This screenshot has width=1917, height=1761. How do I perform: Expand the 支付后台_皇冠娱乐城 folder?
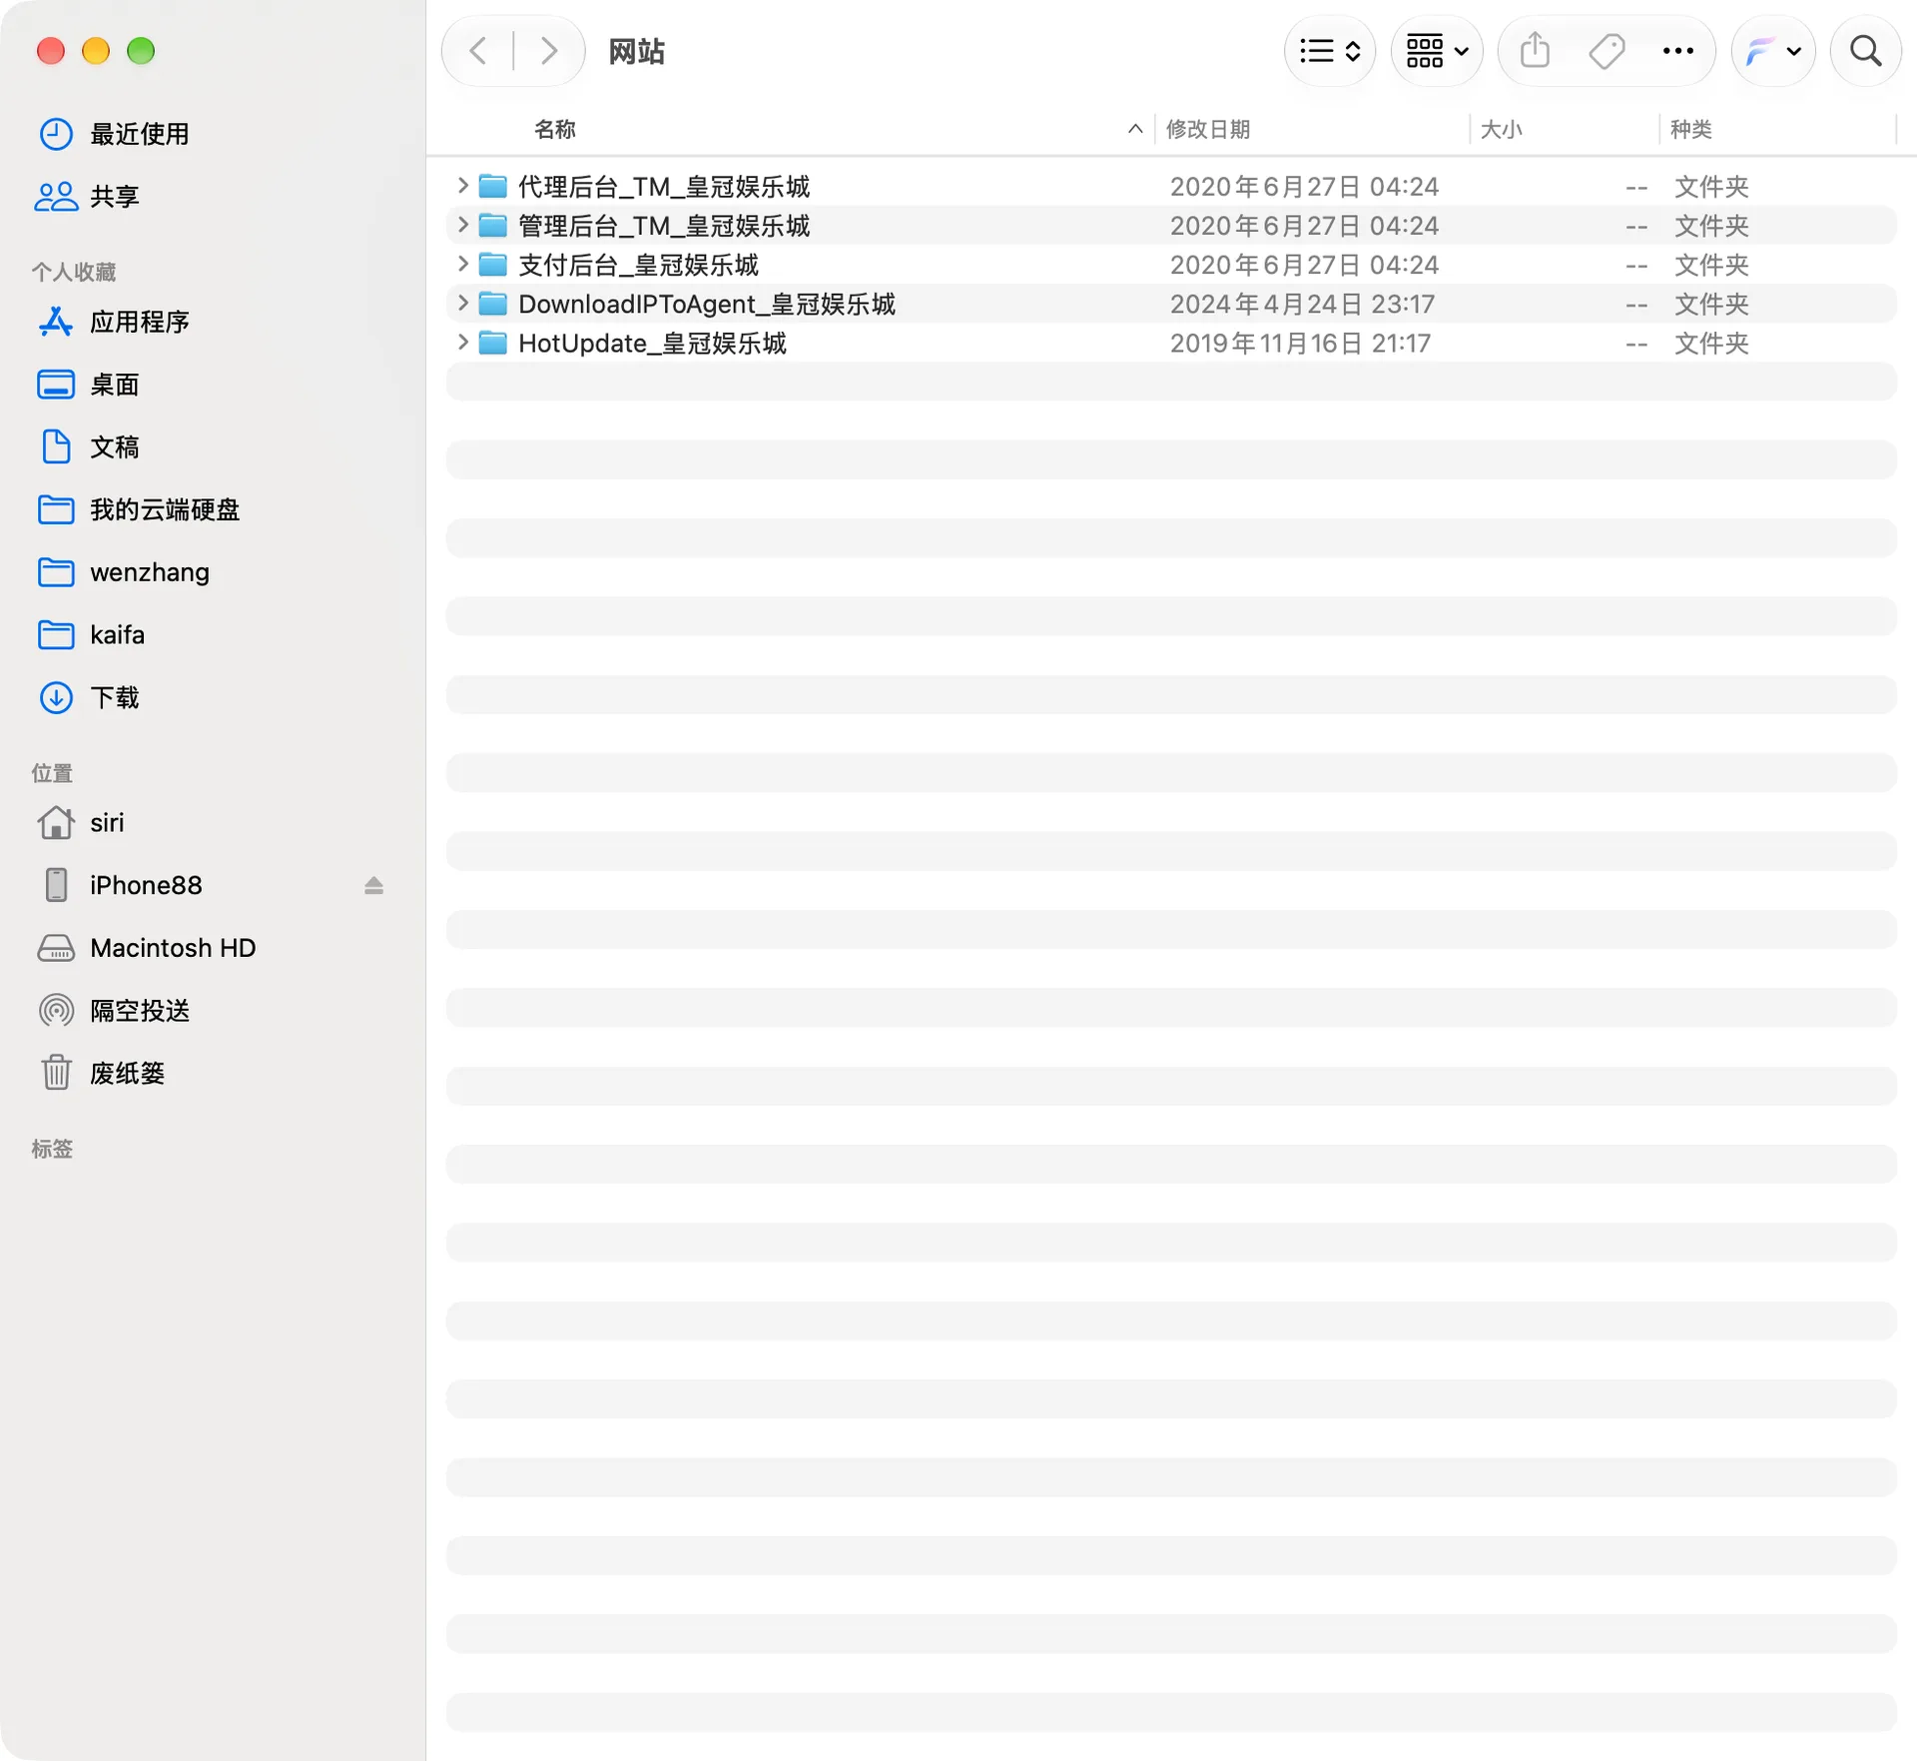click(462, 264)
